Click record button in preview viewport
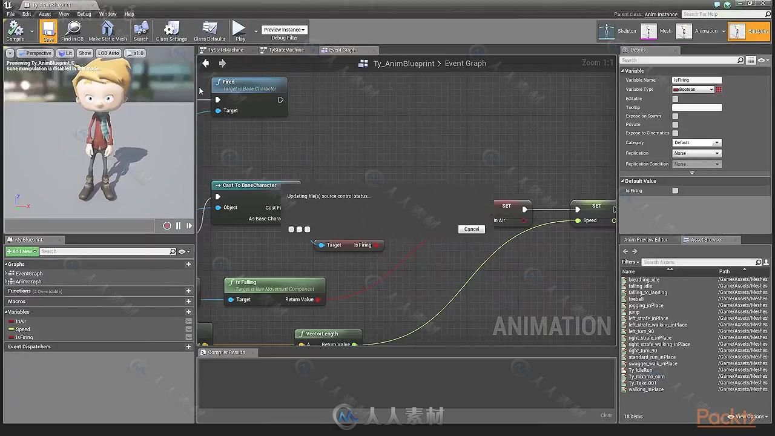Image resolution: width=775 pixels, height=436 pixels. [167, 226]
